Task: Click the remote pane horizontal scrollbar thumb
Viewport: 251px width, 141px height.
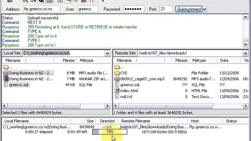Action: tap(166, 106)
